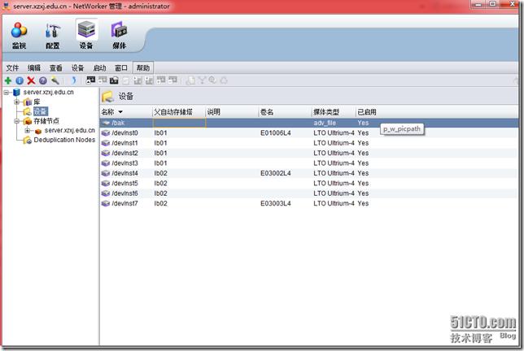Click the flashlight search icon
The height and width of the screenshot is (351, 524).
tap(55, 80)
